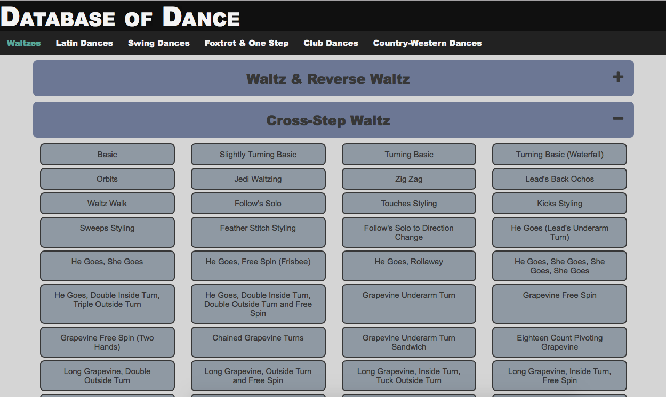This screenshot has height=397, width=666.
Task: Collapse the Cross-Step Waltz section header
Action: [328, 120]
